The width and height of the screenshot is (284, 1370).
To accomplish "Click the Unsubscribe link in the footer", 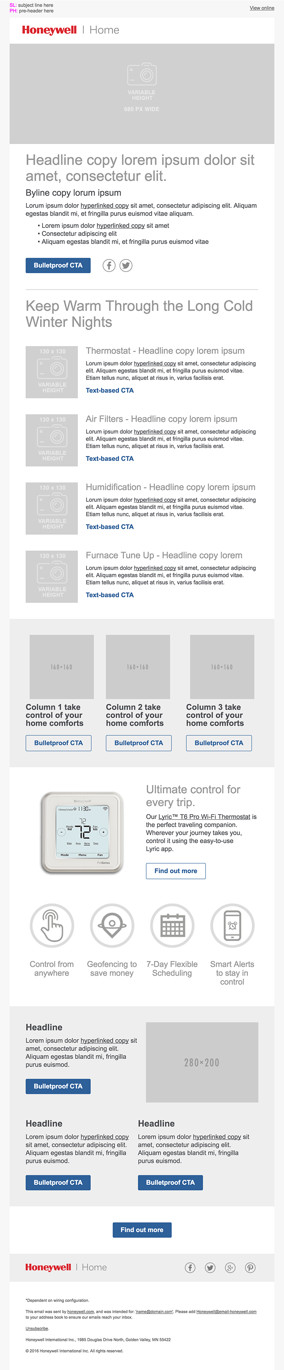I will (37, 1328).
